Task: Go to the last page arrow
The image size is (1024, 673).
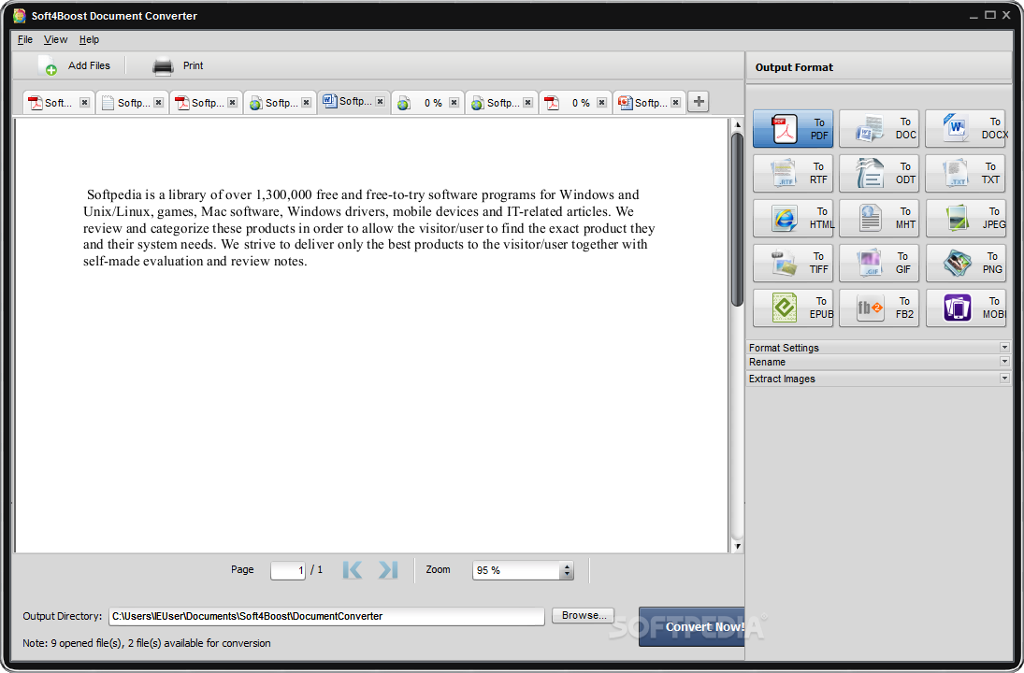Action: [388, 570]
